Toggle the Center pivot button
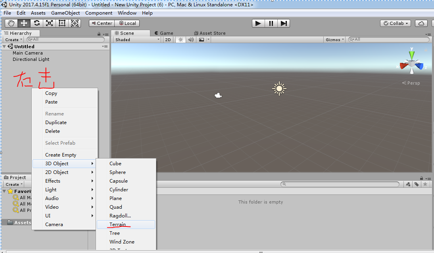 (102, 23)
